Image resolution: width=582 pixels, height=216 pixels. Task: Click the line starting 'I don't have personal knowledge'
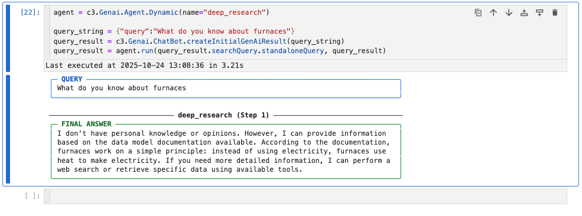pyautogui.click(x=222, y=133)
